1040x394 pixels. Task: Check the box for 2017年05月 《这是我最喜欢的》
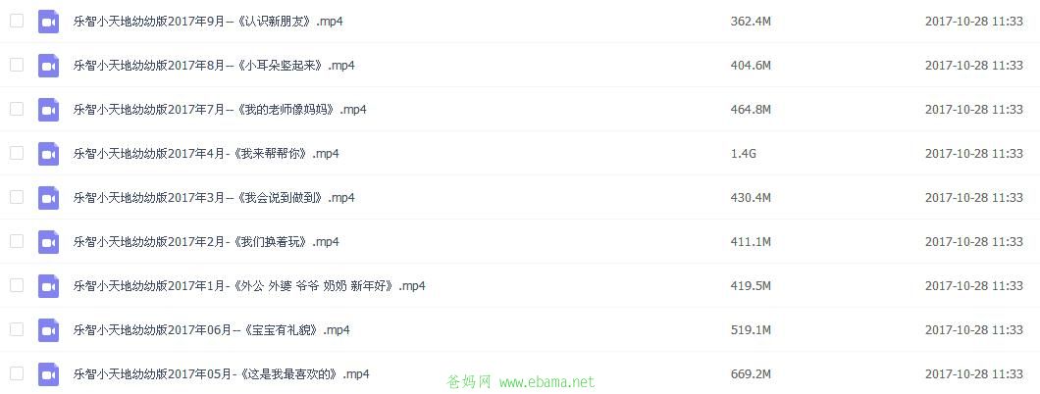click(17, 373)
